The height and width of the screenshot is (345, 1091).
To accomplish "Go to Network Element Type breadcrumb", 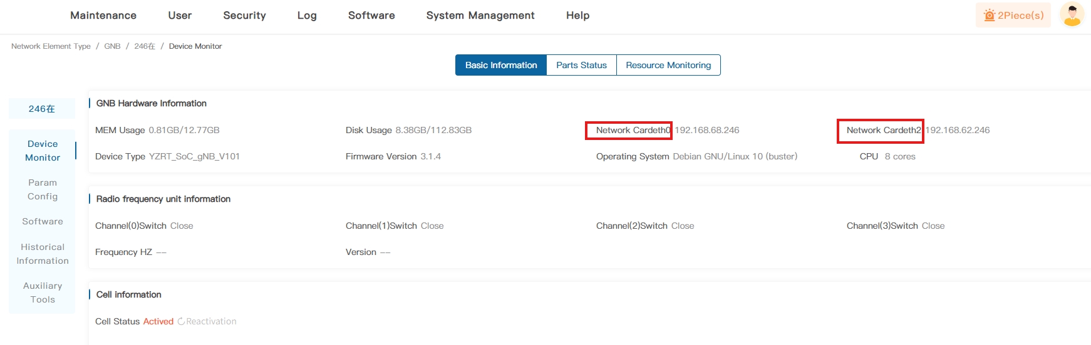I will pos(51,46).
